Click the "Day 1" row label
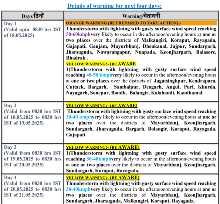This screenshot has width=220, height=204. 11,24
